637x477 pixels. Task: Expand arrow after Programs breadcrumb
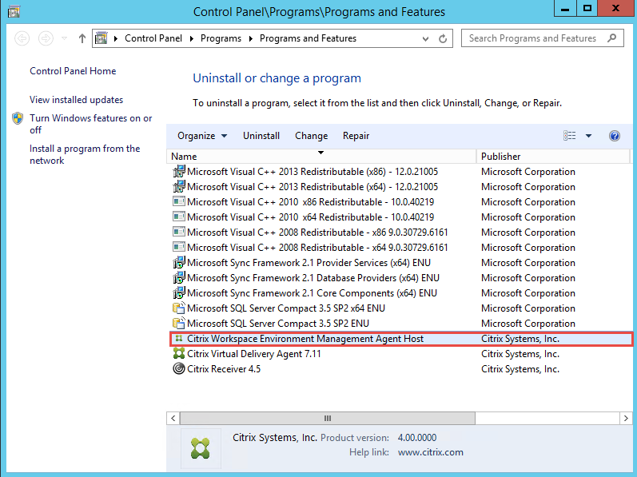(x=251, y=38)
